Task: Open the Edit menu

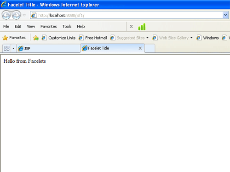Action: pyautogui.click(x=18, y=27)
